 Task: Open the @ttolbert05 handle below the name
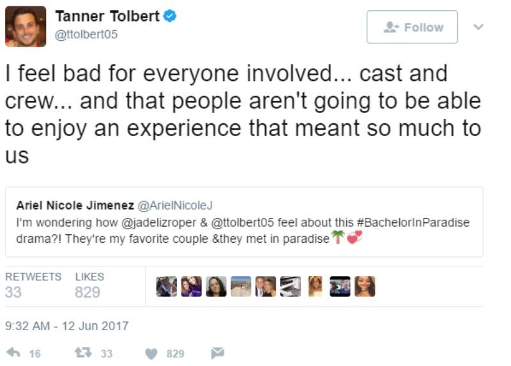click(88, 34)
